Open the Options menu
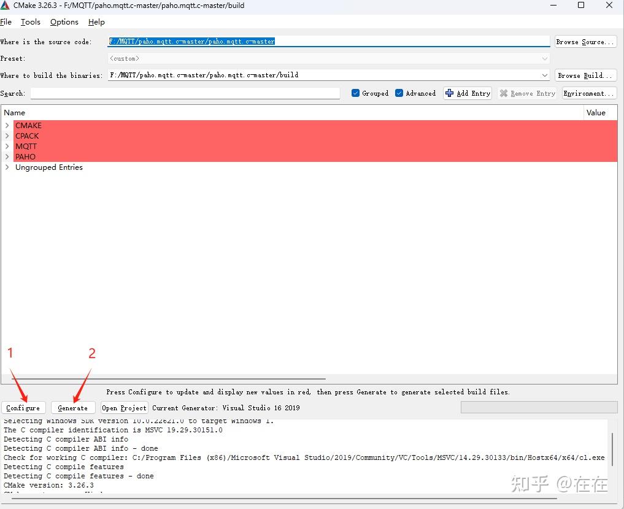The width and height of the screenshot is (624, 509). [x=64, y=22]
